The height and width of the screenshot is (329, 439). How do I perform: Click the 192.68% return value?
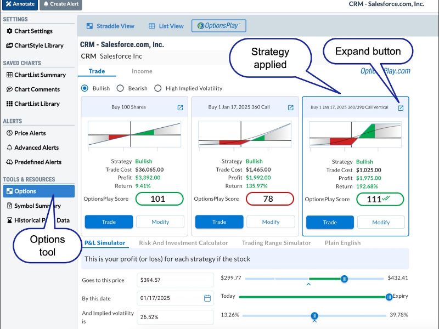(367, 186)
